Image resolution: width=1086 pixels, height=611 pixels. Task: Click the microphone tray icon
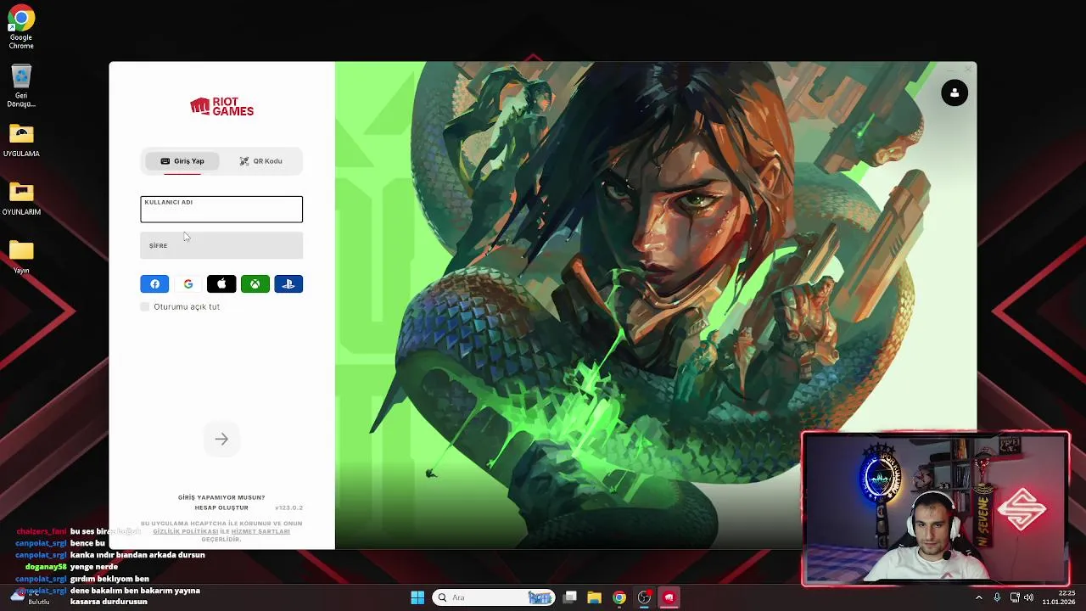[997, 597]
